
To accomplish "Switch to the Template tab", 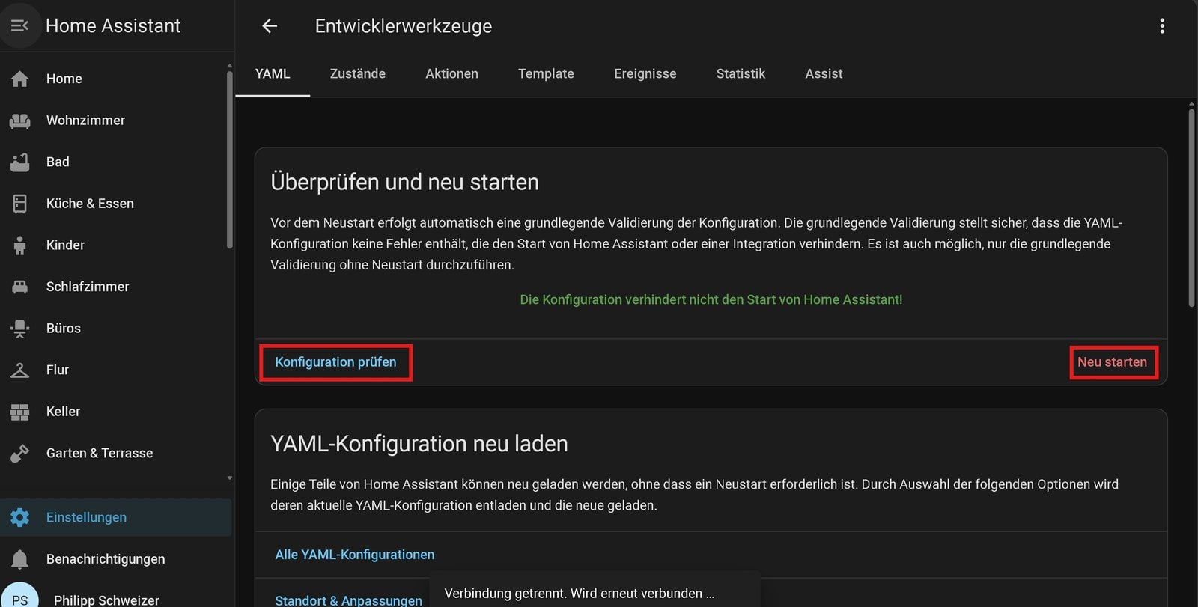I will click(546, 73).
